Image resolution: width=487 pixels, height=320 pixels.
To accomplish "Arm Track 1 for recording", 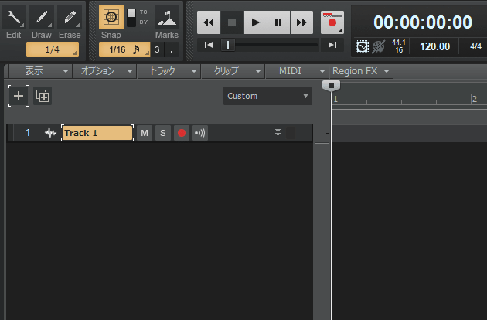I will click(x=182, y=133).
